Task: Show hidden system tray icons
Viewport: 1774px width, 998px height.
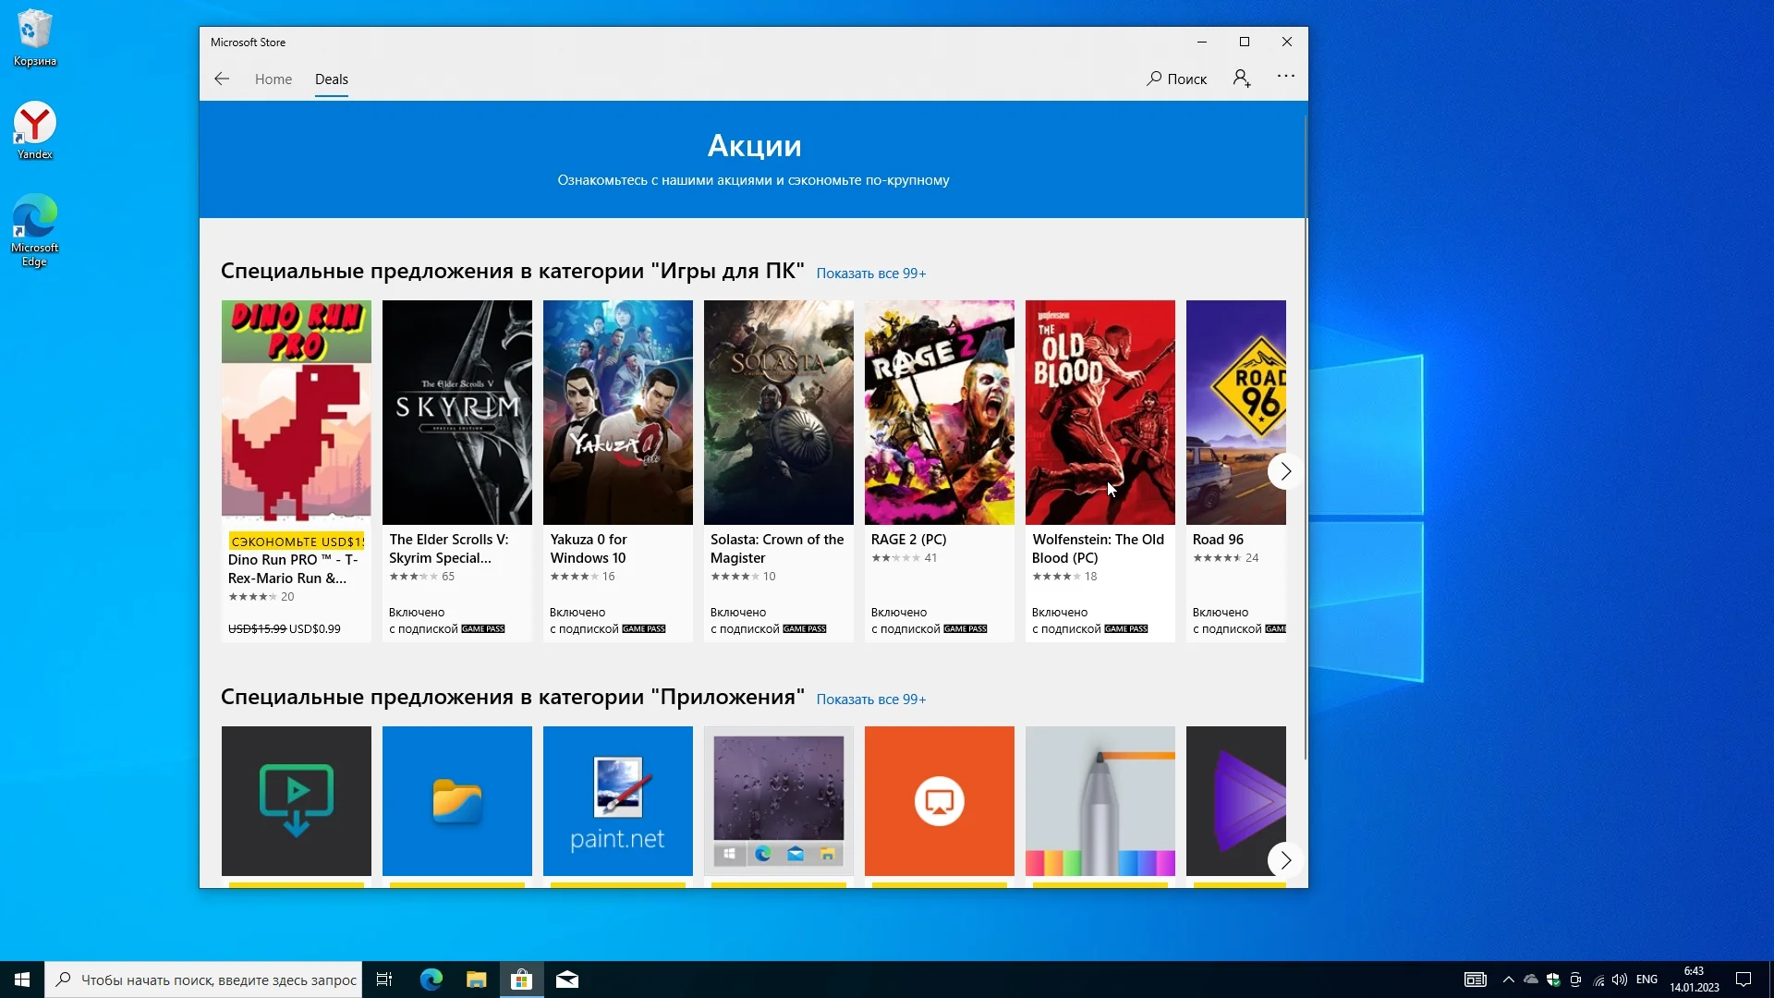Action: coord(1508,980)
